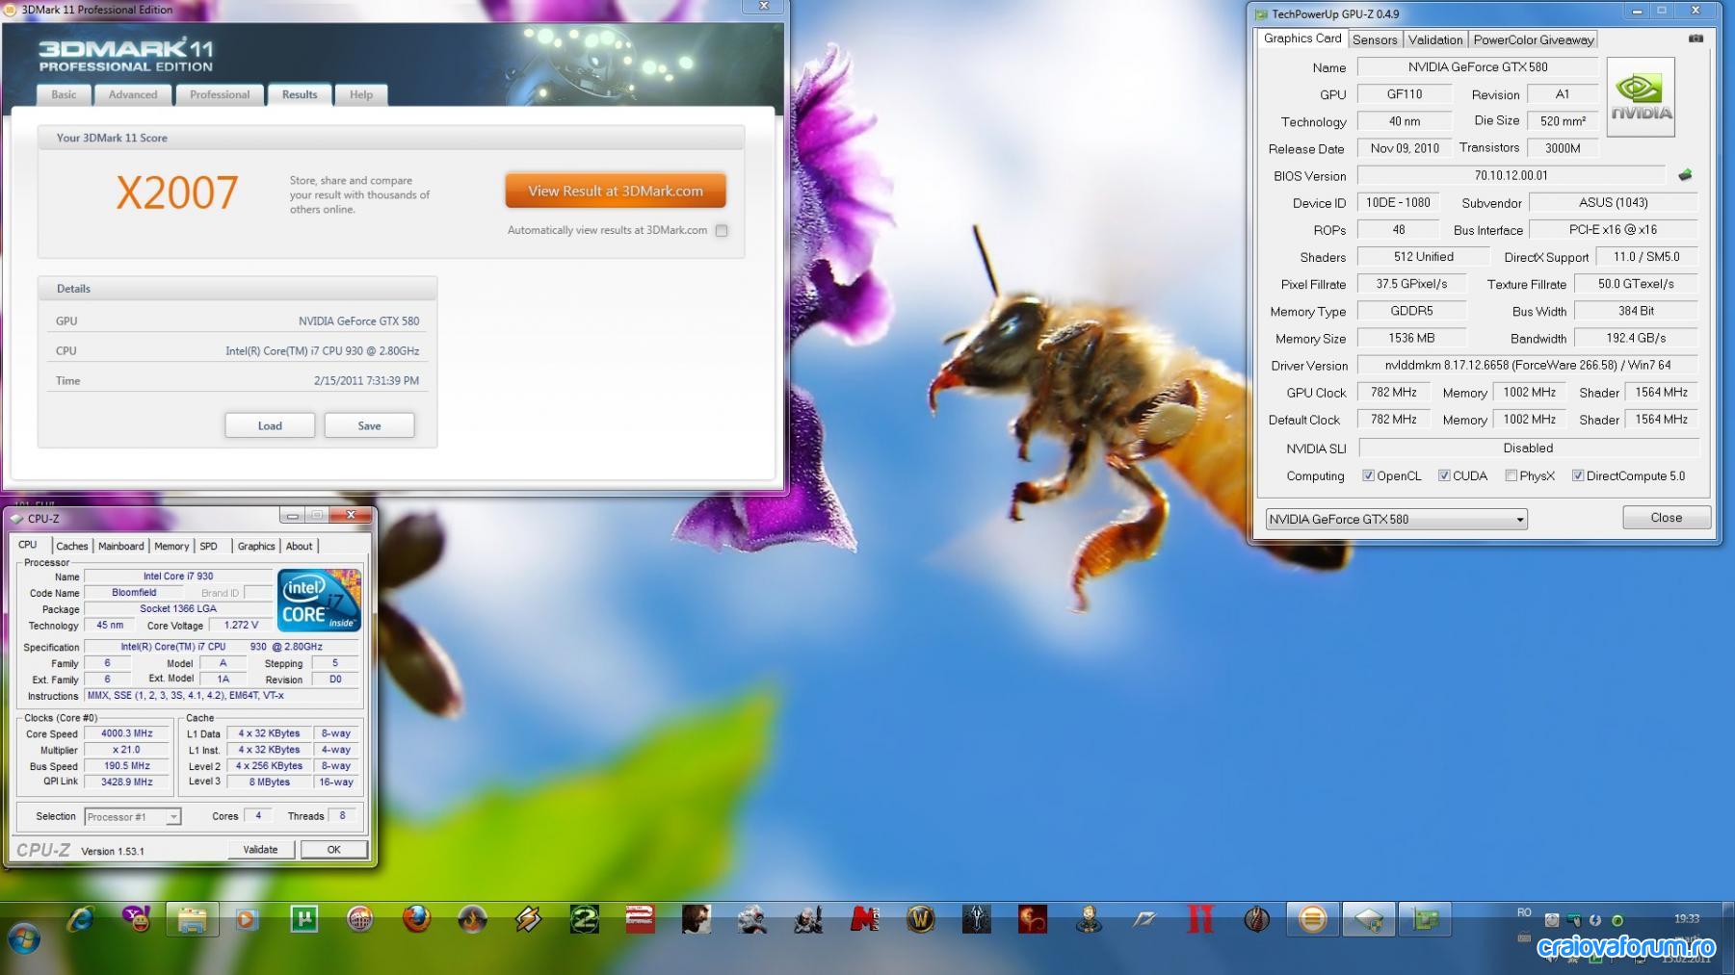The image size is (1735, 975).
Task: Open the PowerColor Giveaway tab
Action: [1534, 39]
